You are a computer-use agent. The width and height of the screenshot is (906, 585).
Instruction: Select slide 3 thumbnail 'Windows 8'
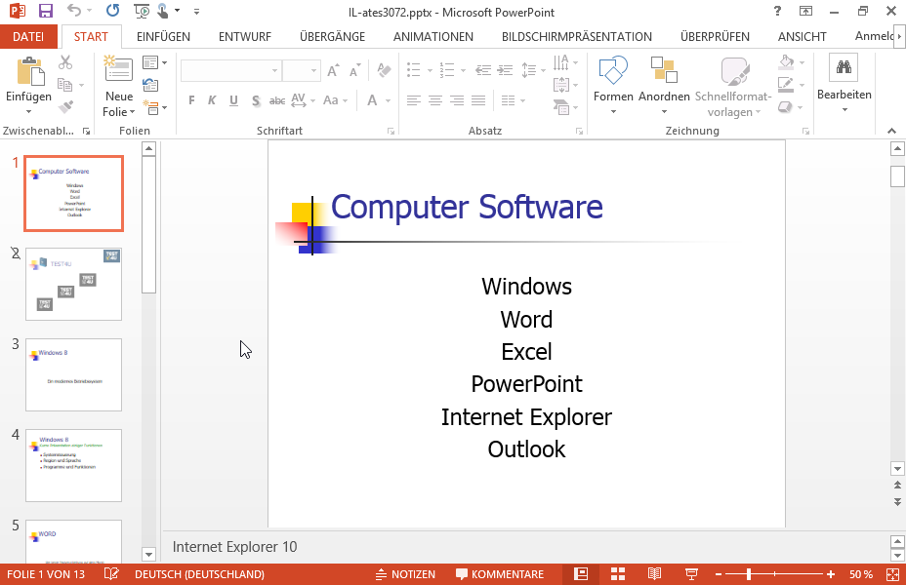[x=73, y=375]
